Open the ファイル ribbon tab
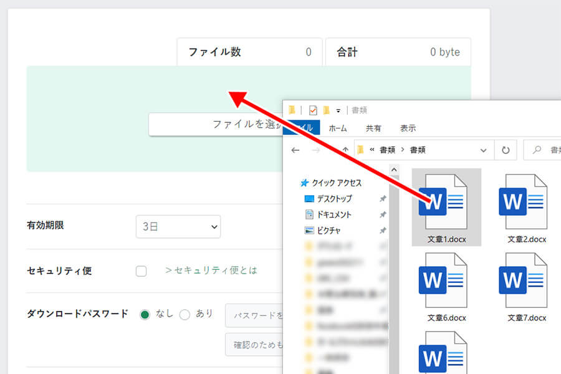Viewport: 561px width, 374px height. 301,128
